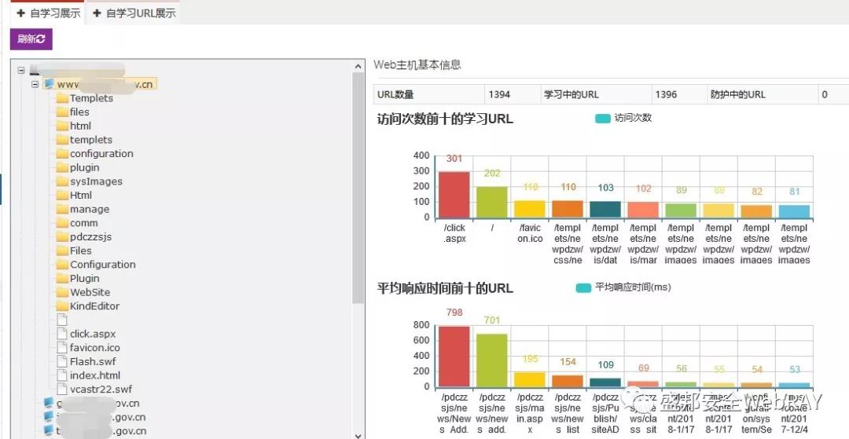Click the tree panel scroll up arrow
The height and width of the screenshot is (439, 849).
point(358,68)
